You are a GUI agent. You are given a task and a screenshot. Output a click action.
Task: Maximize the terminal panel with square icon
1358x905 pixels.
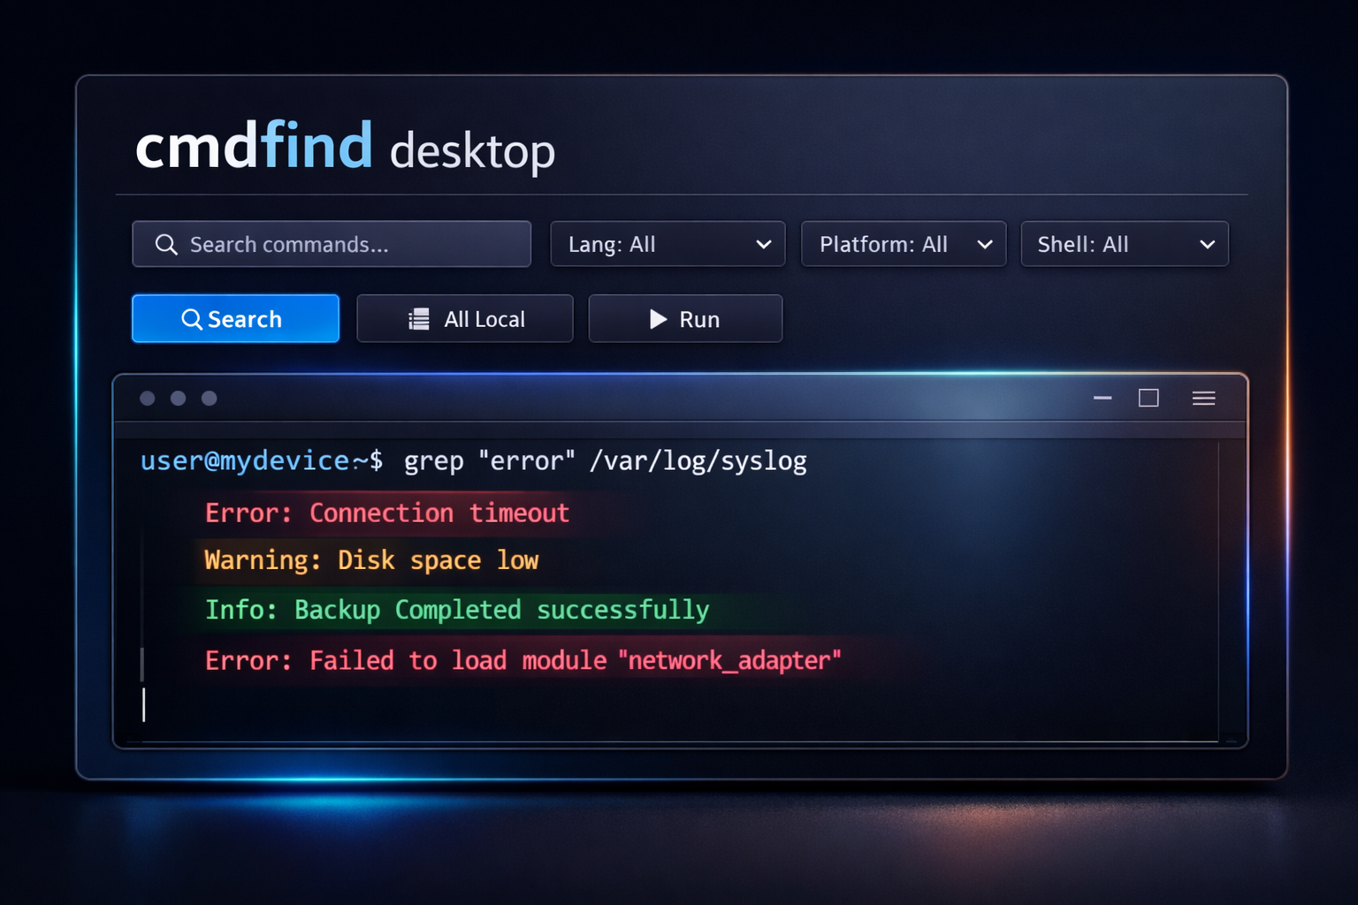1148,399
